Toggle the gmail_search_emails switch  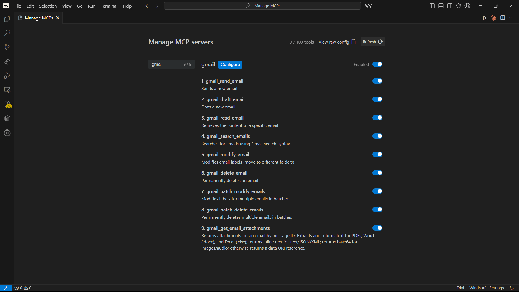pyautogui.click(x=377, y=136)
